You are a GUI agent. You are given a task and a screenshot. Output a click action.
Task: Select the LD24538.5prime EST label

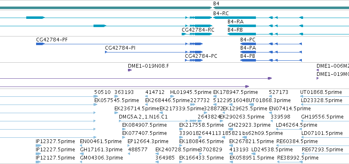coord(272,150)
